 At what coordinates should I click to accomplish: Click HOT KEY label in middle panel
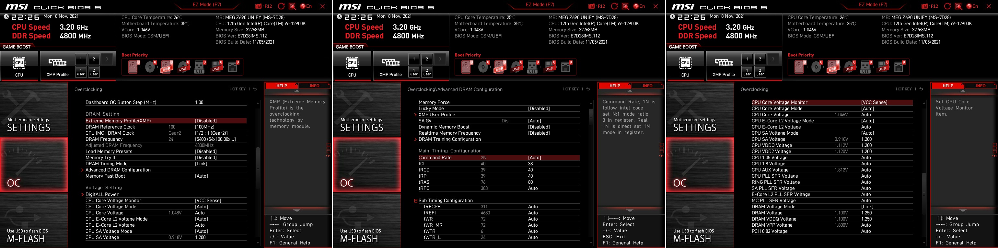click(x=571, y=89)
